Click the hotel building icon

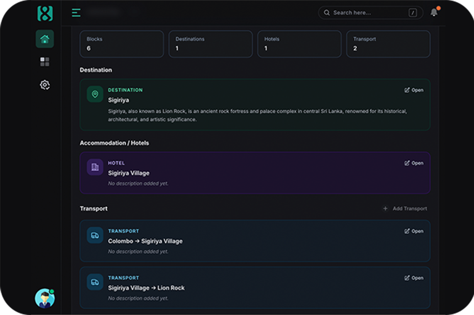click(x=95, y=167)
